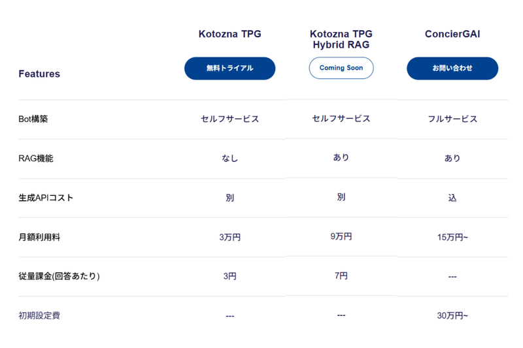Click the RAG機能 row label

[x=36, y=159]
